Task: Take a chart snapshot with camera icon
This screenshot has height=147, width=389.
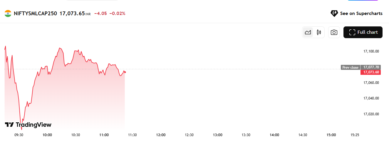Action: click(x=334, y=32)
